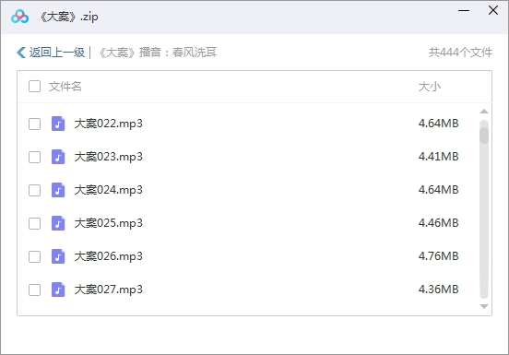
Task: Click the music file icon for 大案023.mp3
Action: point(58,157)
